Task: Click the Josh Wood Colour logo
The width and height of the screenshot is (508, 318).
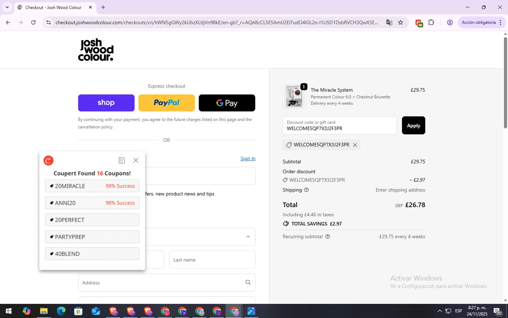Action: pos(96,50)
